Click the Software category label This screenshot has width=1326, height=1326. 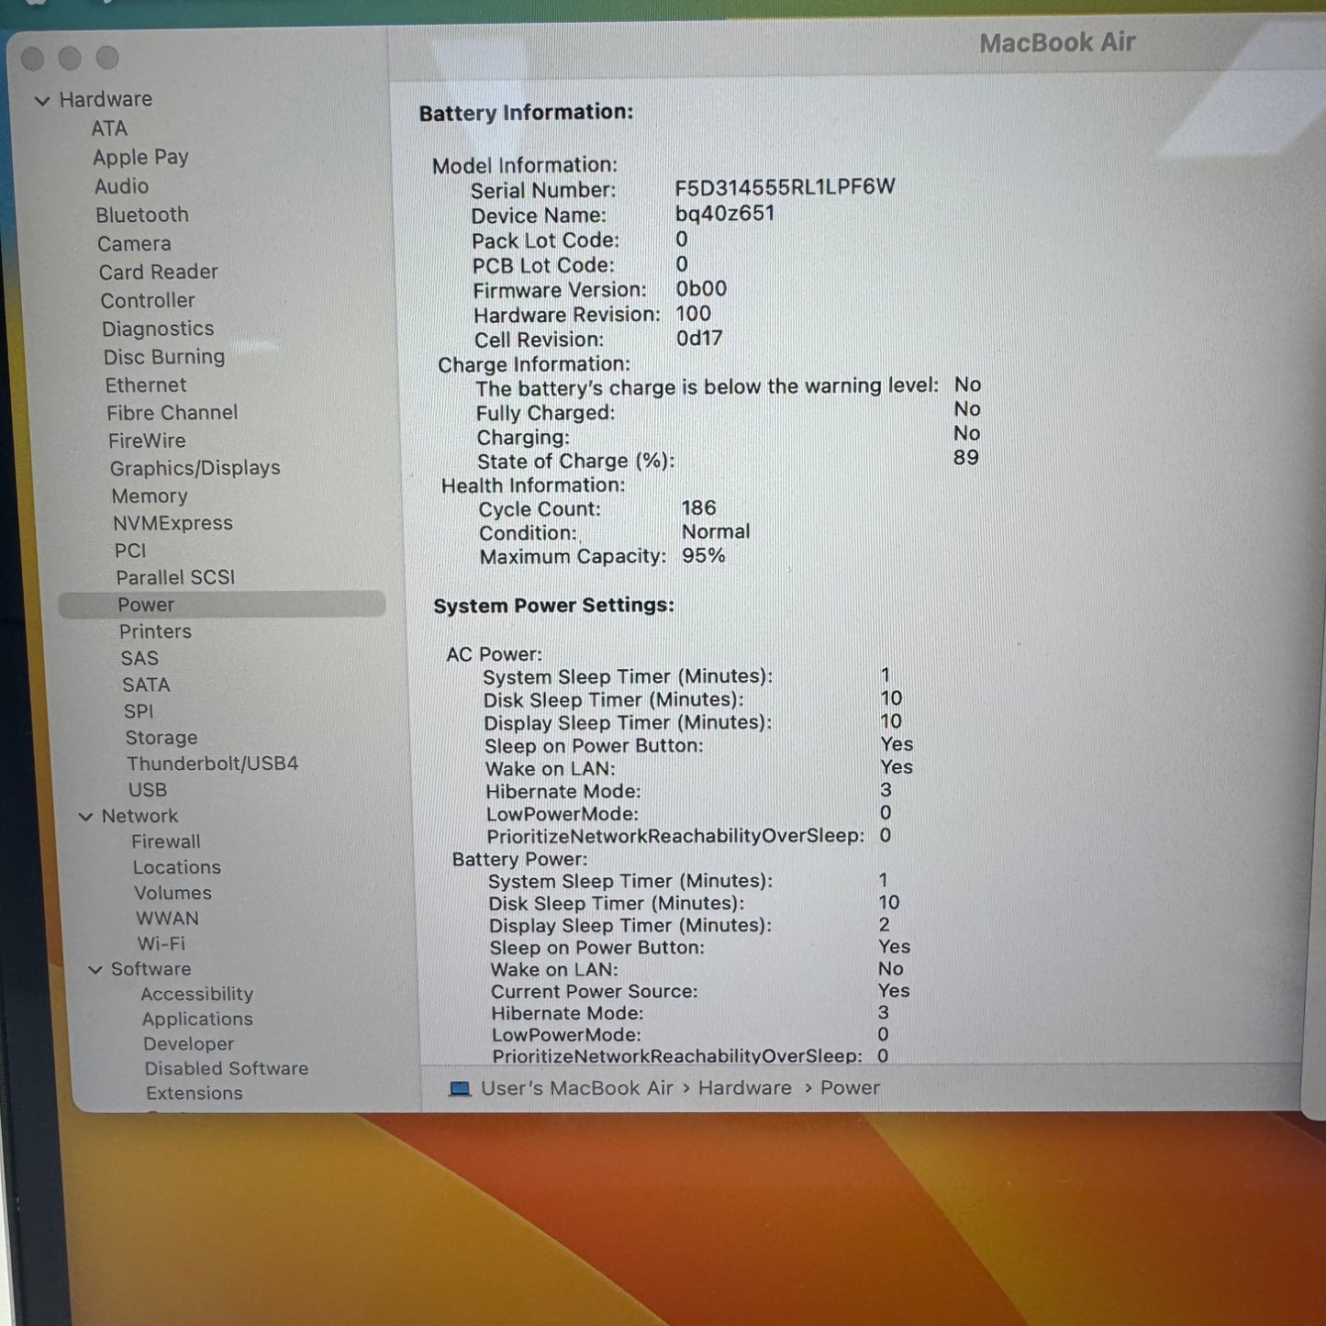point(151,969)
